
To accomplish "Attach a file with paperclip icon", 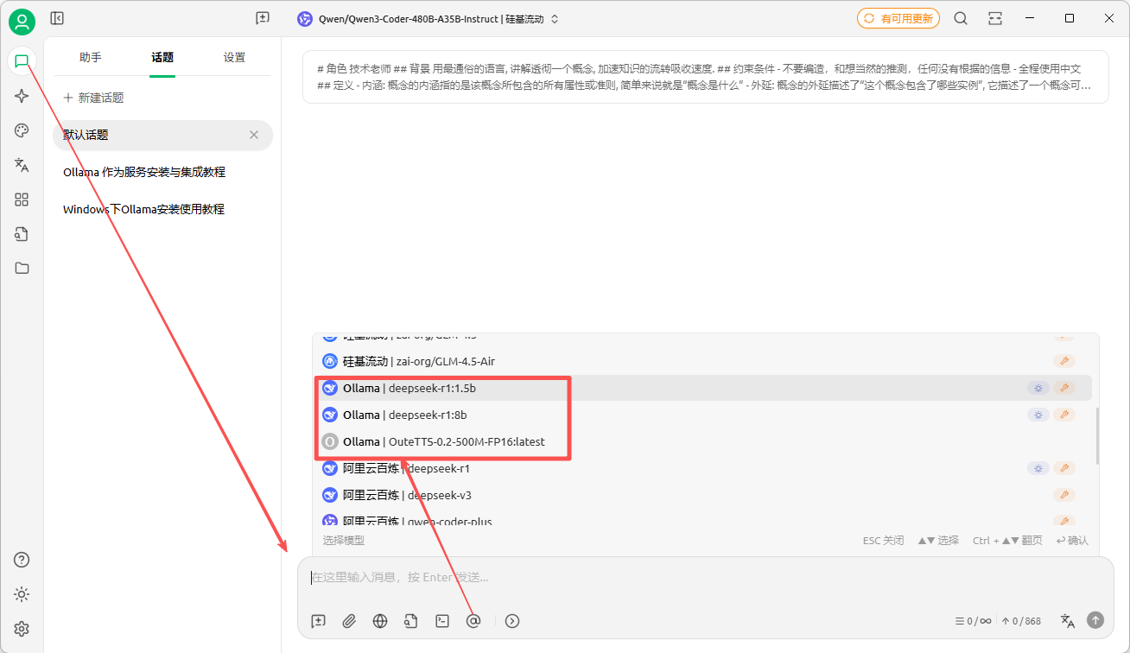I will click(349, 620).
